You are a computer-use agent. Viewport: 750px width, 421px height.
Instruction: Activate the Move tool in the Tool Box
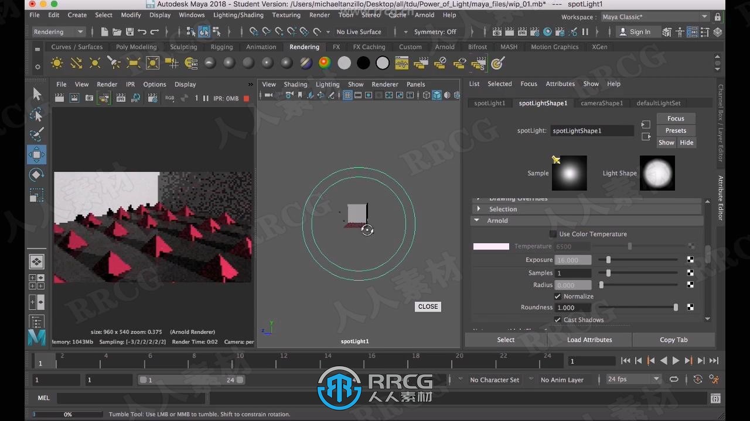coord(36,155)
